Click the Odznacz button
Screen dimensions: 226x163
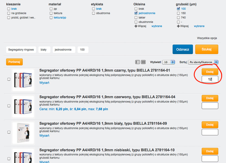[x=183, y=49]
